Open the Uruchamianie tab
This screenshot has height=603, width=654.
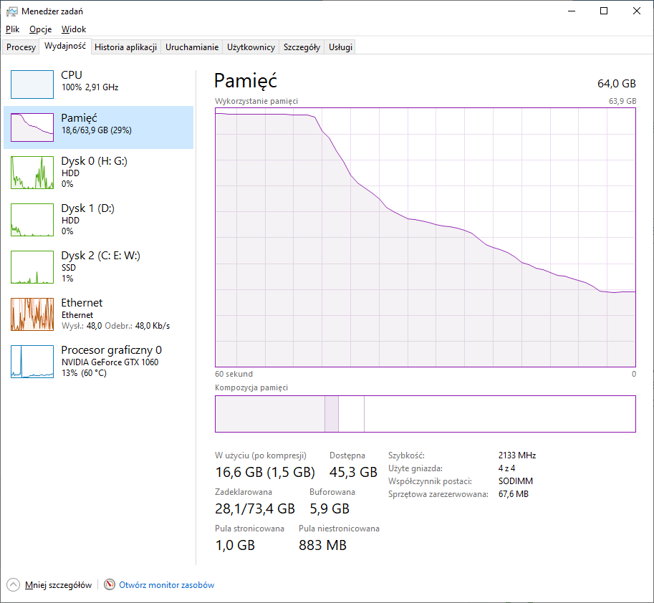click(192, 47)
